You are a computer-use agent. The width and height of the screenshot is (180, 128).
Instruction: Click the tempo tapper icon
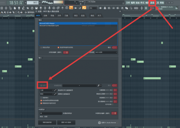(x=23, y=8)
